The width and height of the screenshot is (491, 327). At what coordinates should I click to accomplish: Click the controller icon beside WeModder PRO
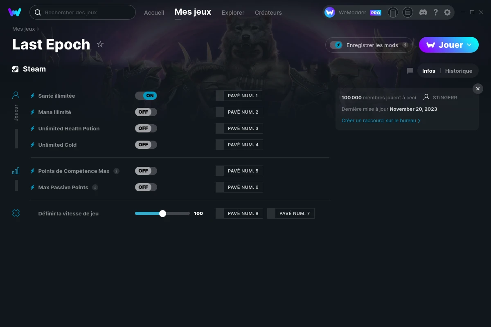[x=393, y=12]
